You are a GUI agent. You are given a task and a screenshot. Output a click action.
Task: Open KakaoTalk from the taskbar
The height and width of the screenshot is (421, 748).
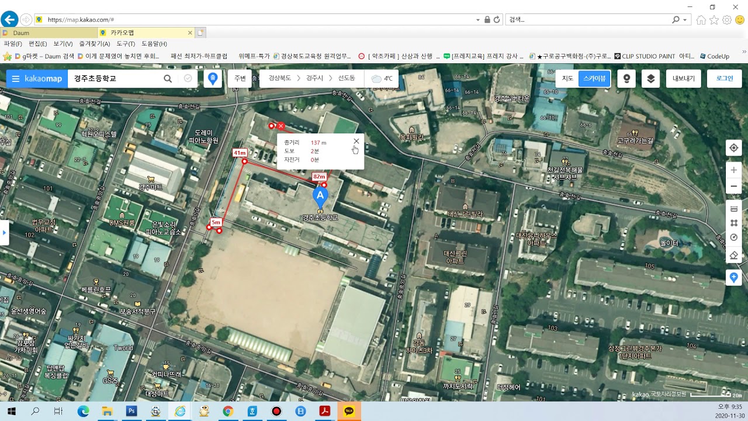pyautogui.click(x=349, y=411)
